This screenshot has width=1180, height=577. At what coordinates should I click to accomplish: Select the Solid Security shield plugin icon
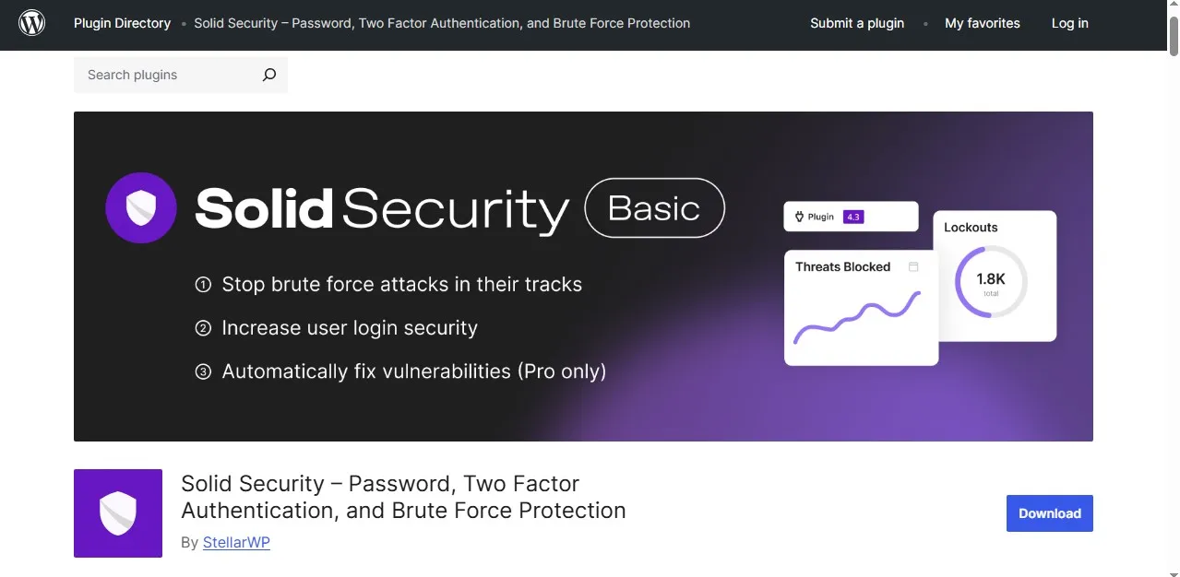[118, 513]
